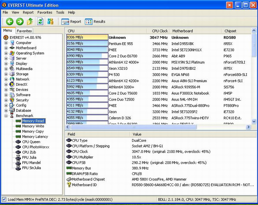Open the Report toolbar button
The width and height of the screenshot is (258, 205).
pos(71,22)
